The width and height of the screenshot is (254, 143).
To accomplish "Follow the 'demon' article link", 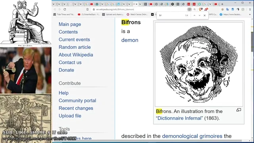I will [130, 40].
